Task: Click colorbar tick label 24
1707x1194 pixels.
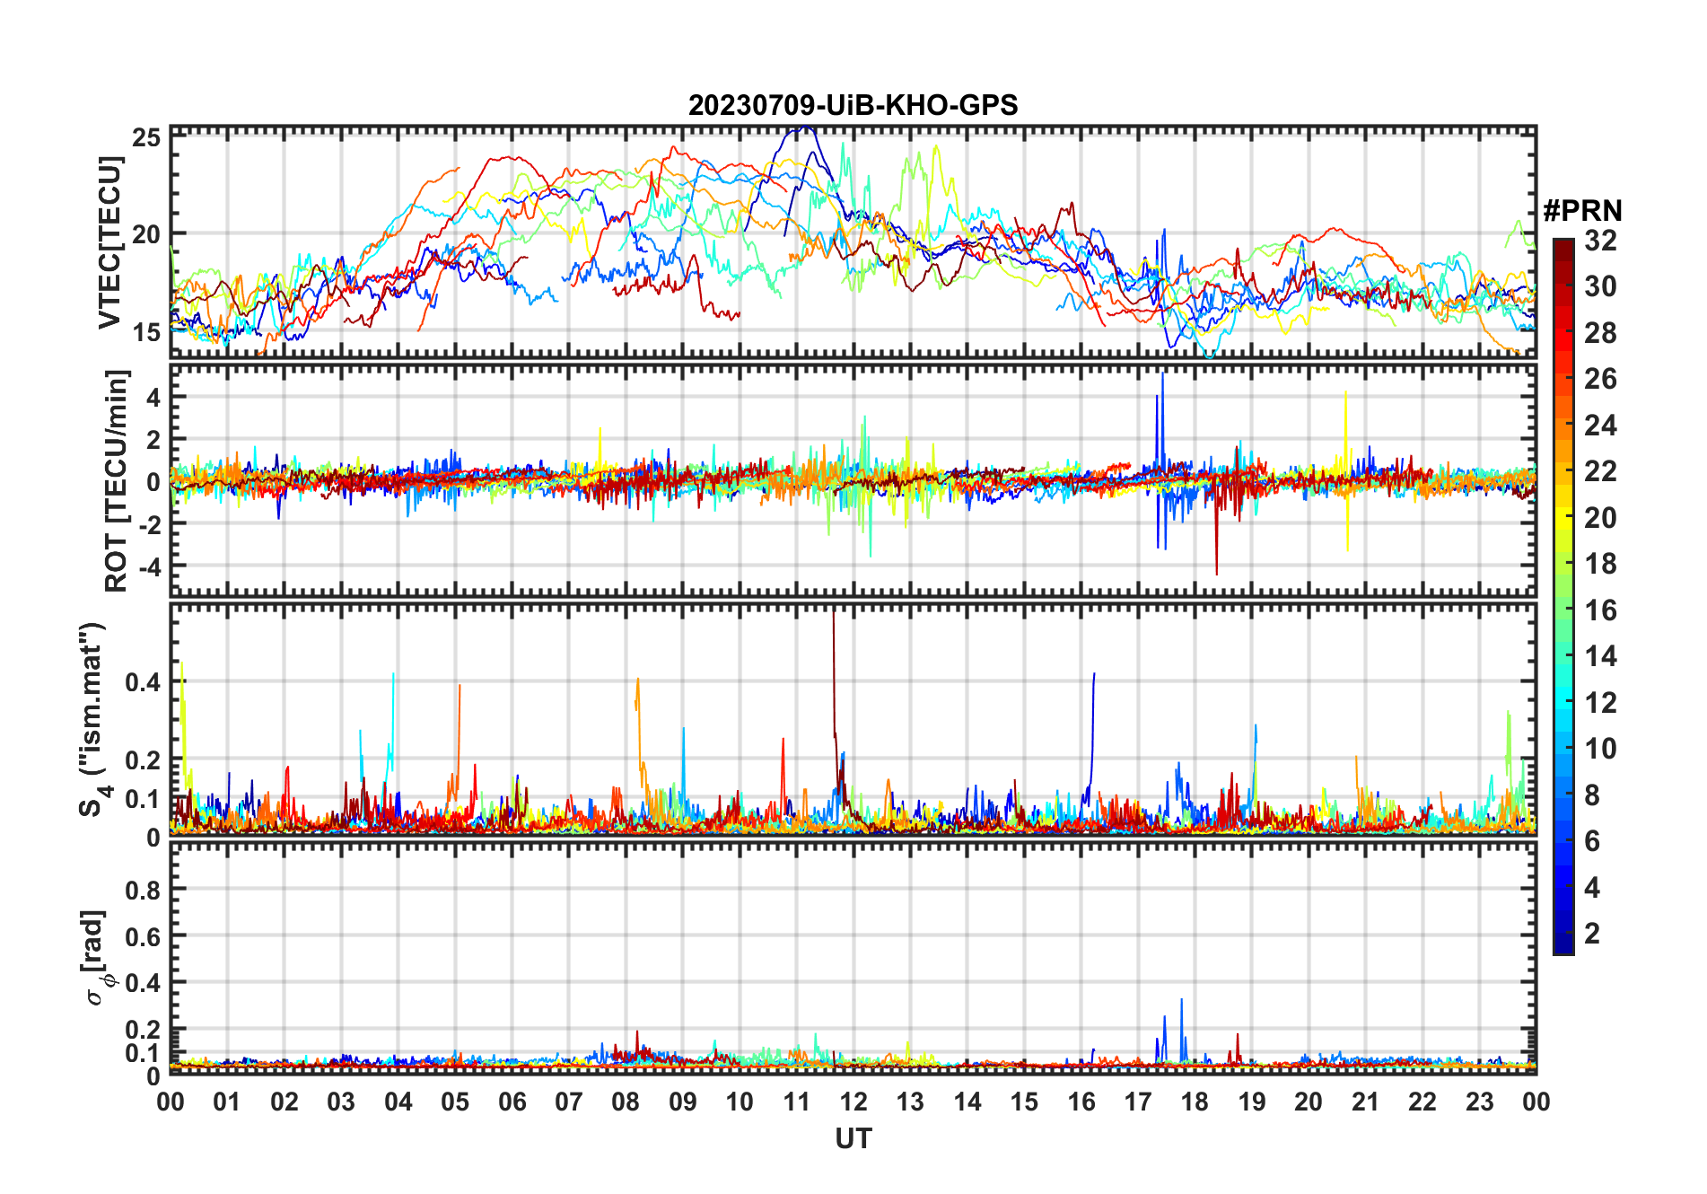Action: coord(1600,426)
